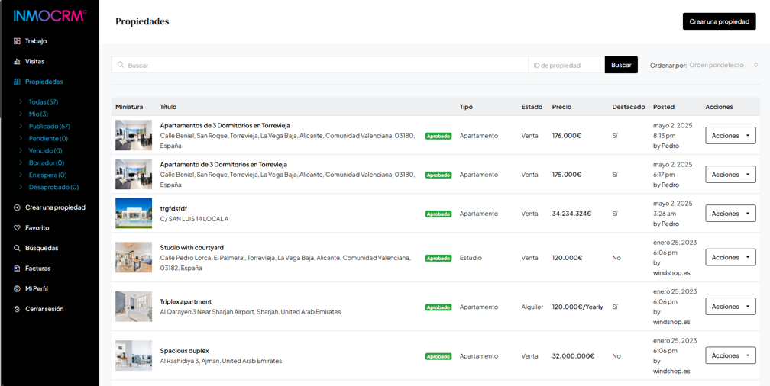
Task: Click the Visitas bar chart icon
Action: pos(17,62)
